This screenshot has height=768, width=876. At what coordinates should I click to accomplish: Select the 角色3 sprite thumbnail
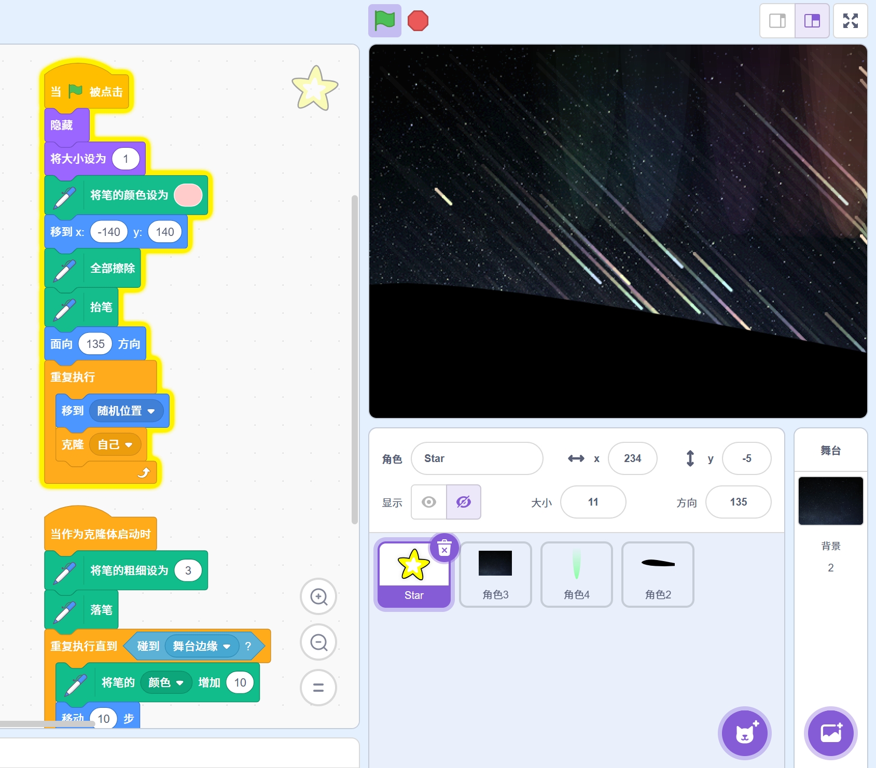pyautogui.click(x=495, y=574)
